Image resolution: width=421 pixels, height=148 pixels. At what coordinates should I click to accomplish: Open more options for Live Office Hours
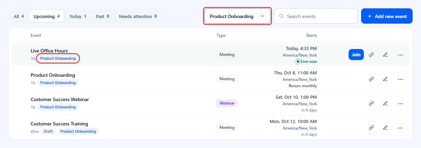[x=400, y=55]
